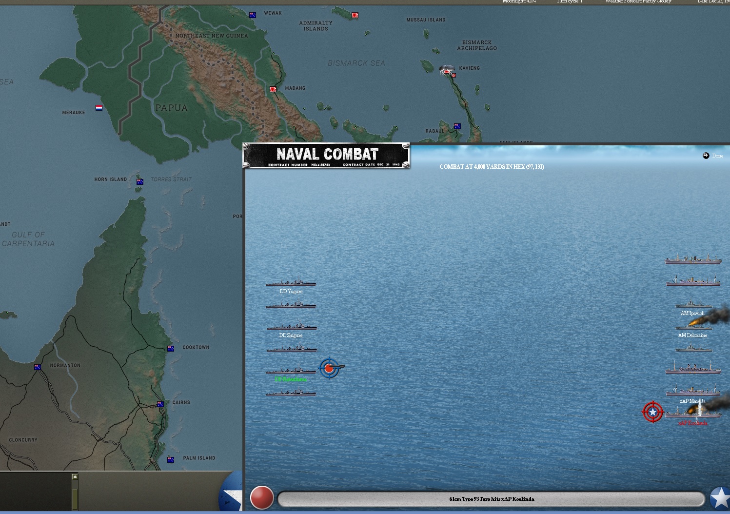Click the TORRES STRAIT map label
The width and height of the screenshot is (730, 514).
point(171,179)
